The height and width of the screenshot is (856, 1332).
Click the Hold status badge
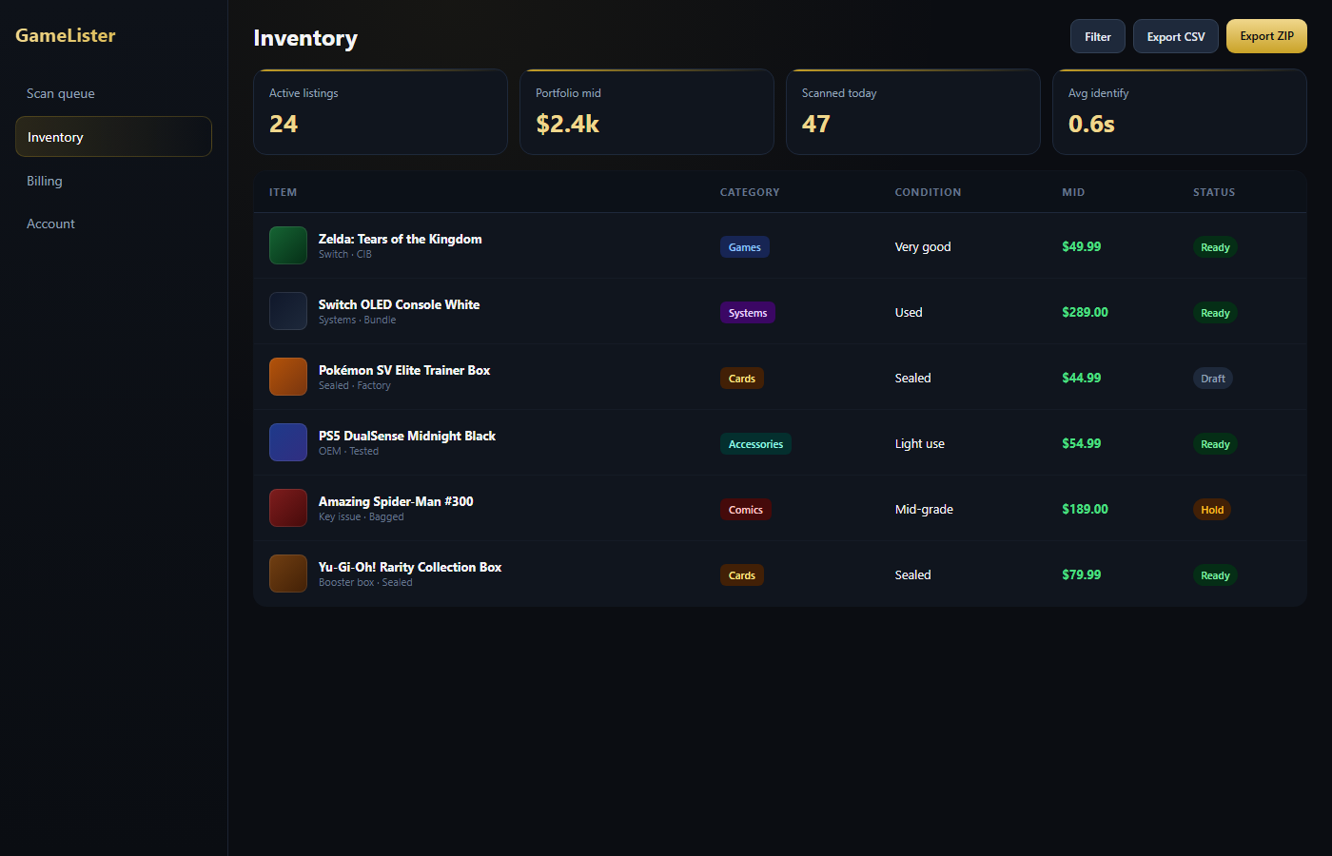tap(1212, 510)
